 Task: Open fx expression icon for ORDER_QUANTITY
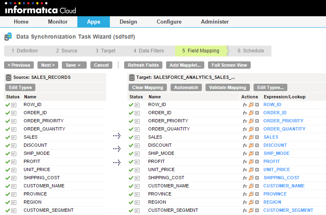click(245, 129)
